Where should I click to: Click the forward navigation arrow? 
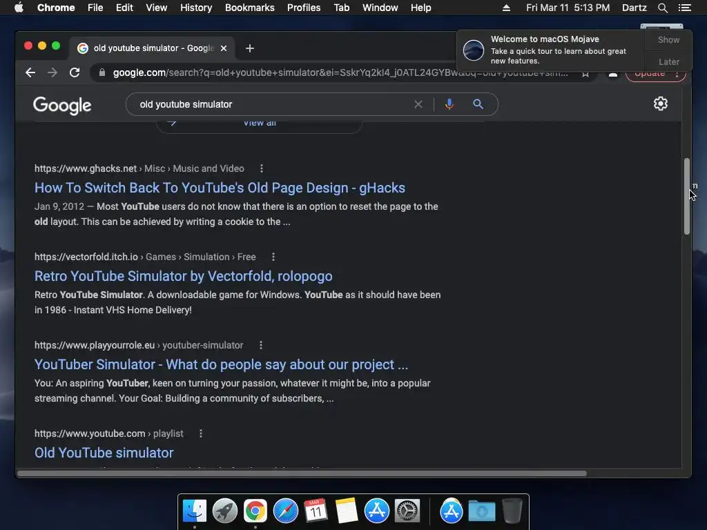[x=52, y=72]
